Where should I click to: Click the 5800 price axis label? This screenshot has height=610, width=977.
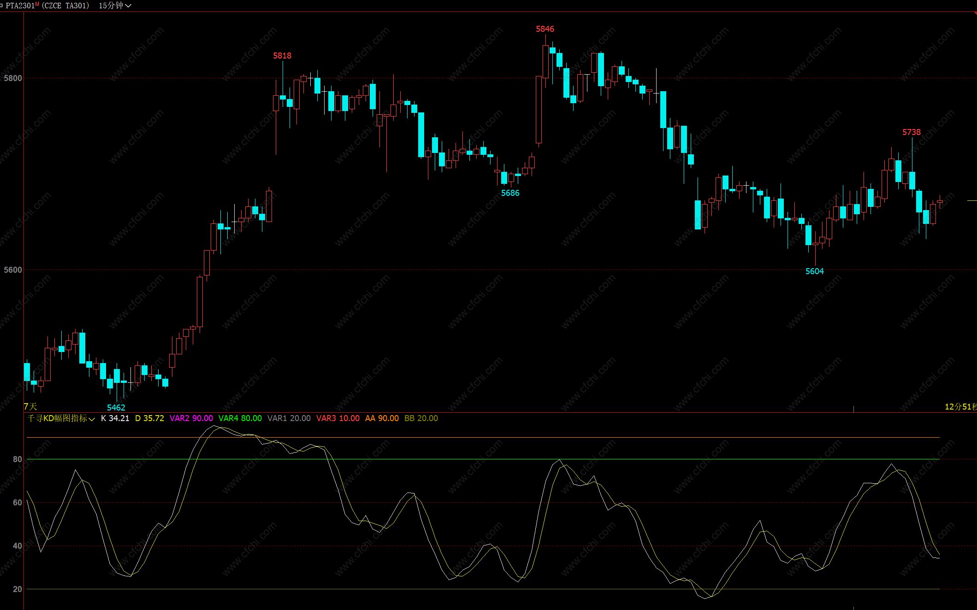13,78
